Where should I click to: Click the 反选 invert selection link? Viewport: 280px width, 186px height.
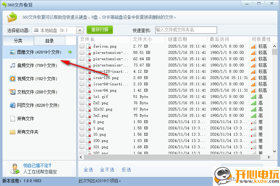(126, 170)
